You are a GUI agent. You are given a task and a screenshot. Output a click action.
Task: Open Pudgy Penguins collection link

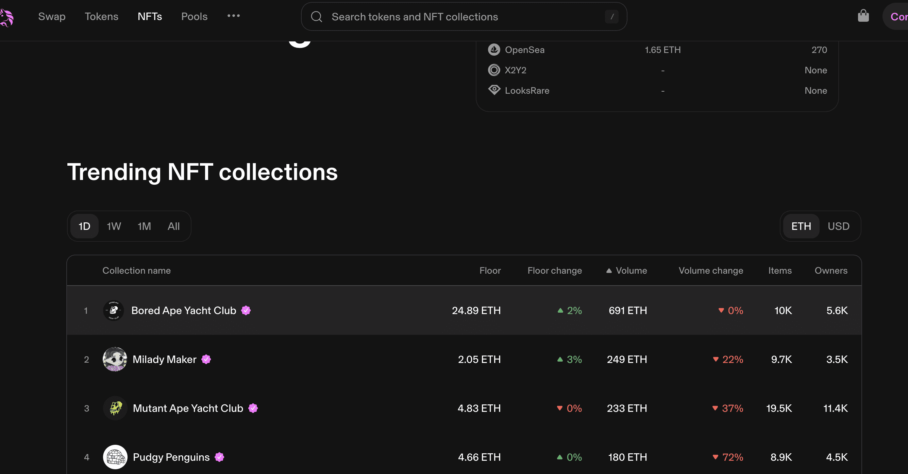pyautogui.click(x=171, y=457)
